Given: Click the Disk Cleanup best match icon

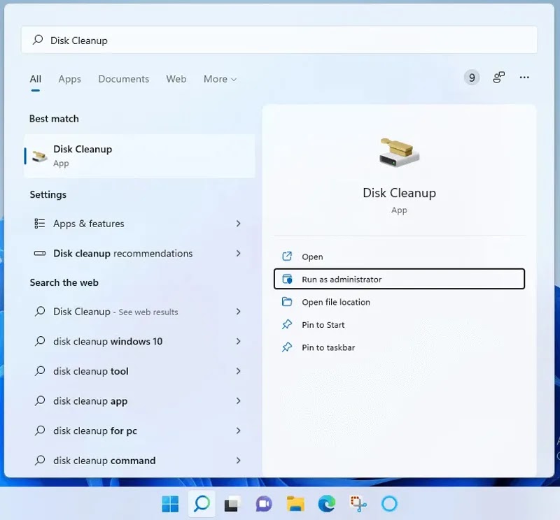Looking at the screenshot, I should pyautogui.click(x=39, y=156).
